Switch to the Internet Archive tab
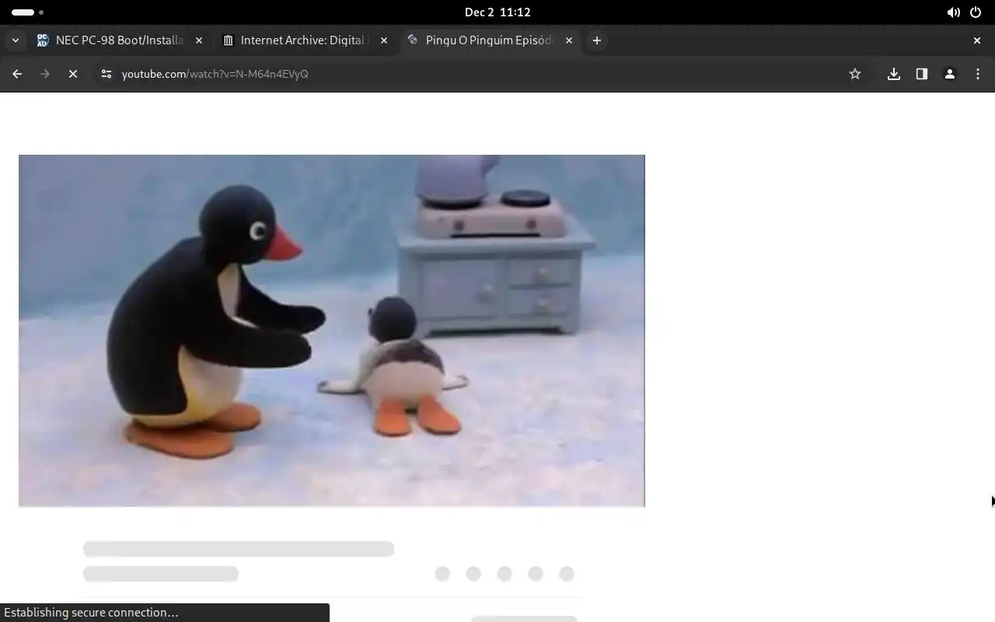The image size is (995, 622). click(304, 40)
